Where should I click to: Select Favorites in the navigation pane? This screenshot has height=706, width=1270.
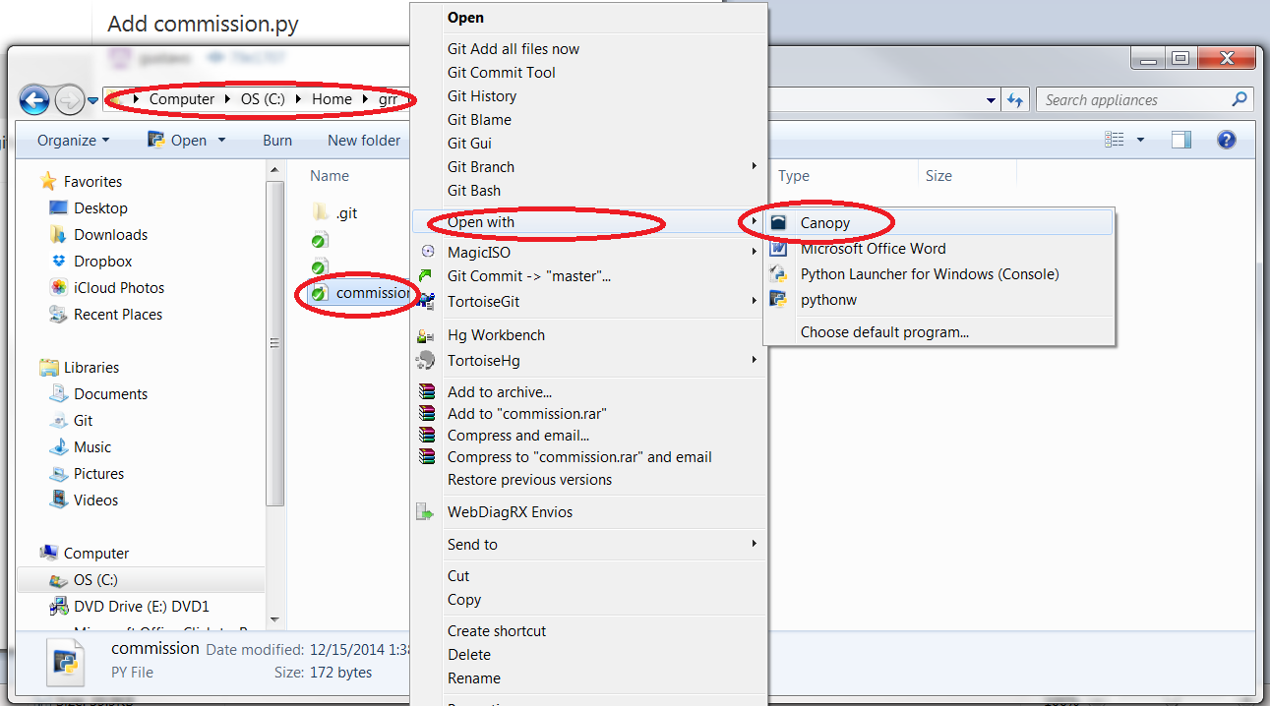point(92,182)
